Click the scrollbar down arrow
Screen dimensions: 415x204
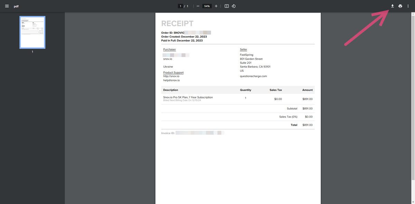[x=413, y=202]
